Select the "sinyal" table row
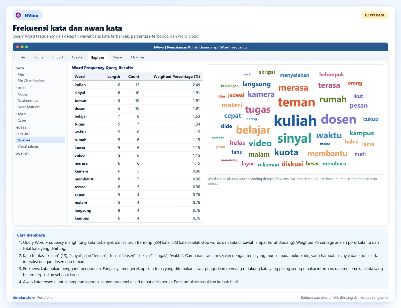Viewport: 401px width, 308px height. tap(137, 93)
